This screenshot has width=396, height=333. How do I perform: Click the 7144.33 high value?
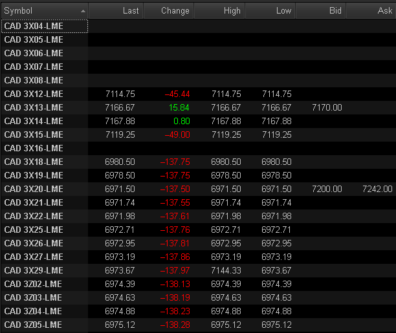(226, 270)
